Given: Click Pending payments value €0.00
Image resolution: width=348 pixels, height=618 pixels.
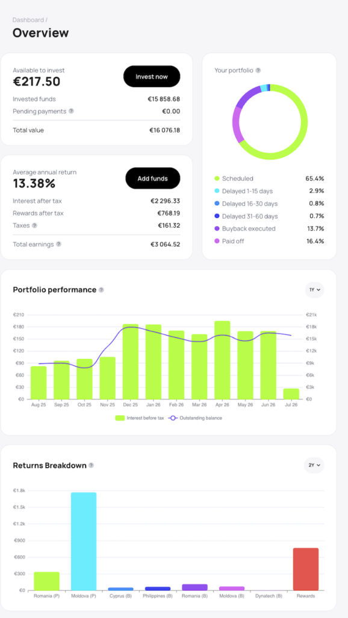Looking at the screenshot, I should coord(171,111).
